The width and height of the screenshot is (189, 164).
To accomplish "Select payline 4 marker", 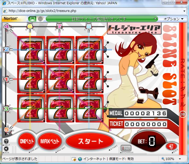I will pyautogui.click(x=7, y=26).
